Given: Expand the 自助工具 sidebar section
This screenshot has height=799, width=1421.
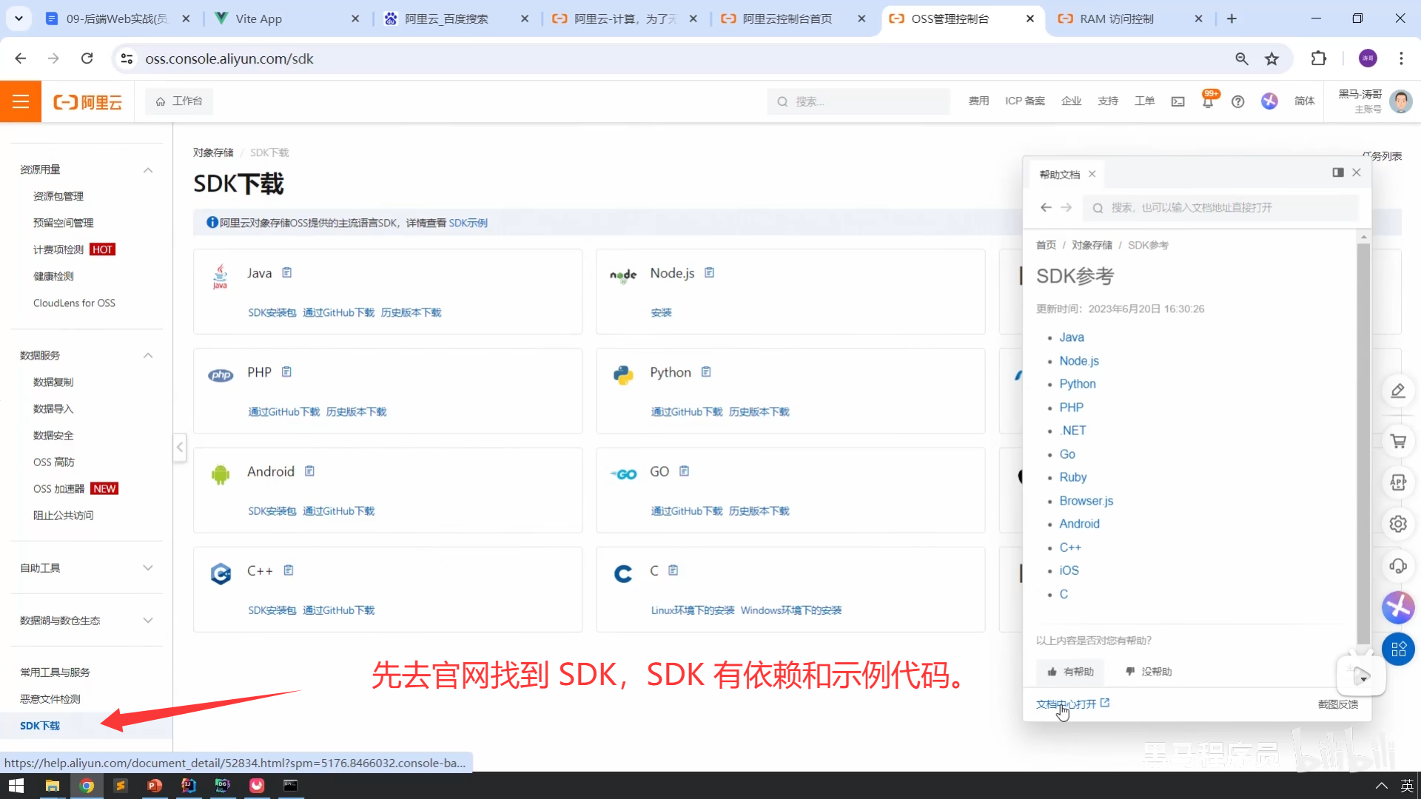Looking at the screenshot, I should coord(148,568).
